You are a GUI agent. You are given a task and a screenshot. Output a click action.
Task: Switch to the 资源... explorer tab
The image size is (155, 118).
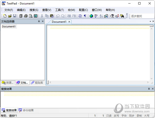[8, 83]
